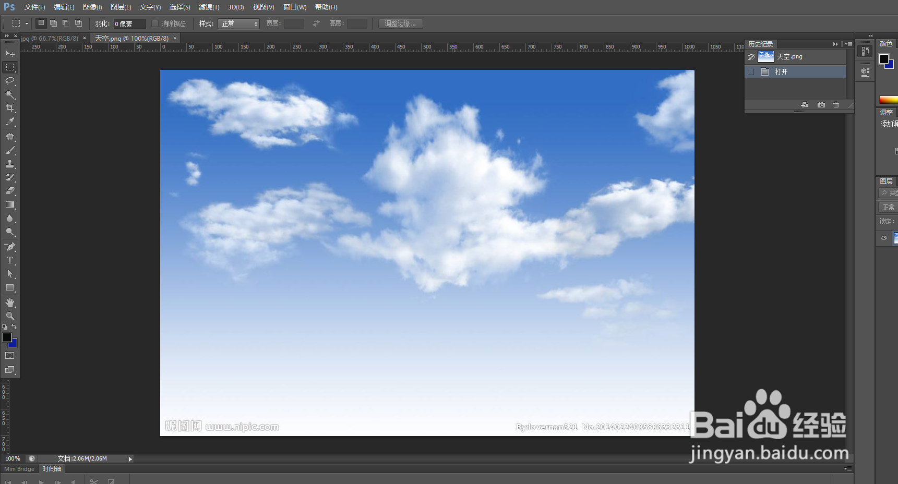
Task: Set history brush source for 打开 state
Action: 751,72
